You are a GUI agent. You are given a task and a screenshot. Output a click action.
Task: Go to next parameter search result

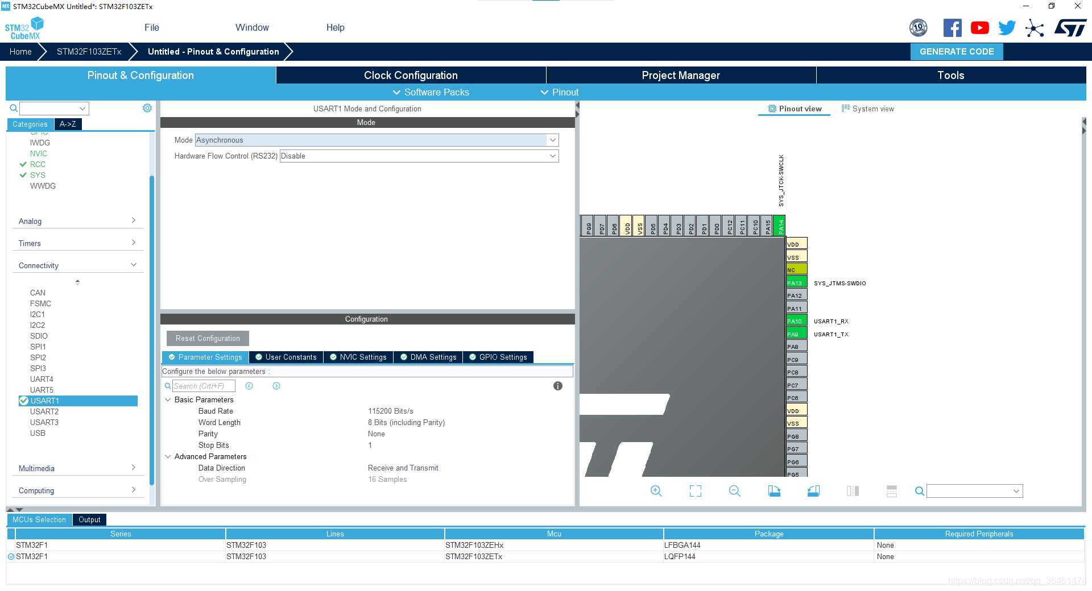[276, 386]
